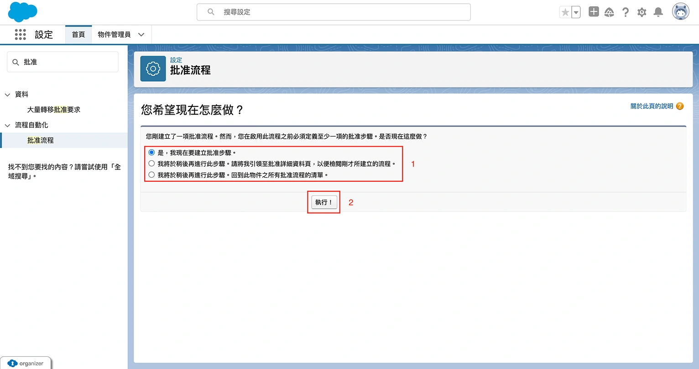Switch to the 首頁 tab
The image size is (699, 369).
[x=78, y=35]
